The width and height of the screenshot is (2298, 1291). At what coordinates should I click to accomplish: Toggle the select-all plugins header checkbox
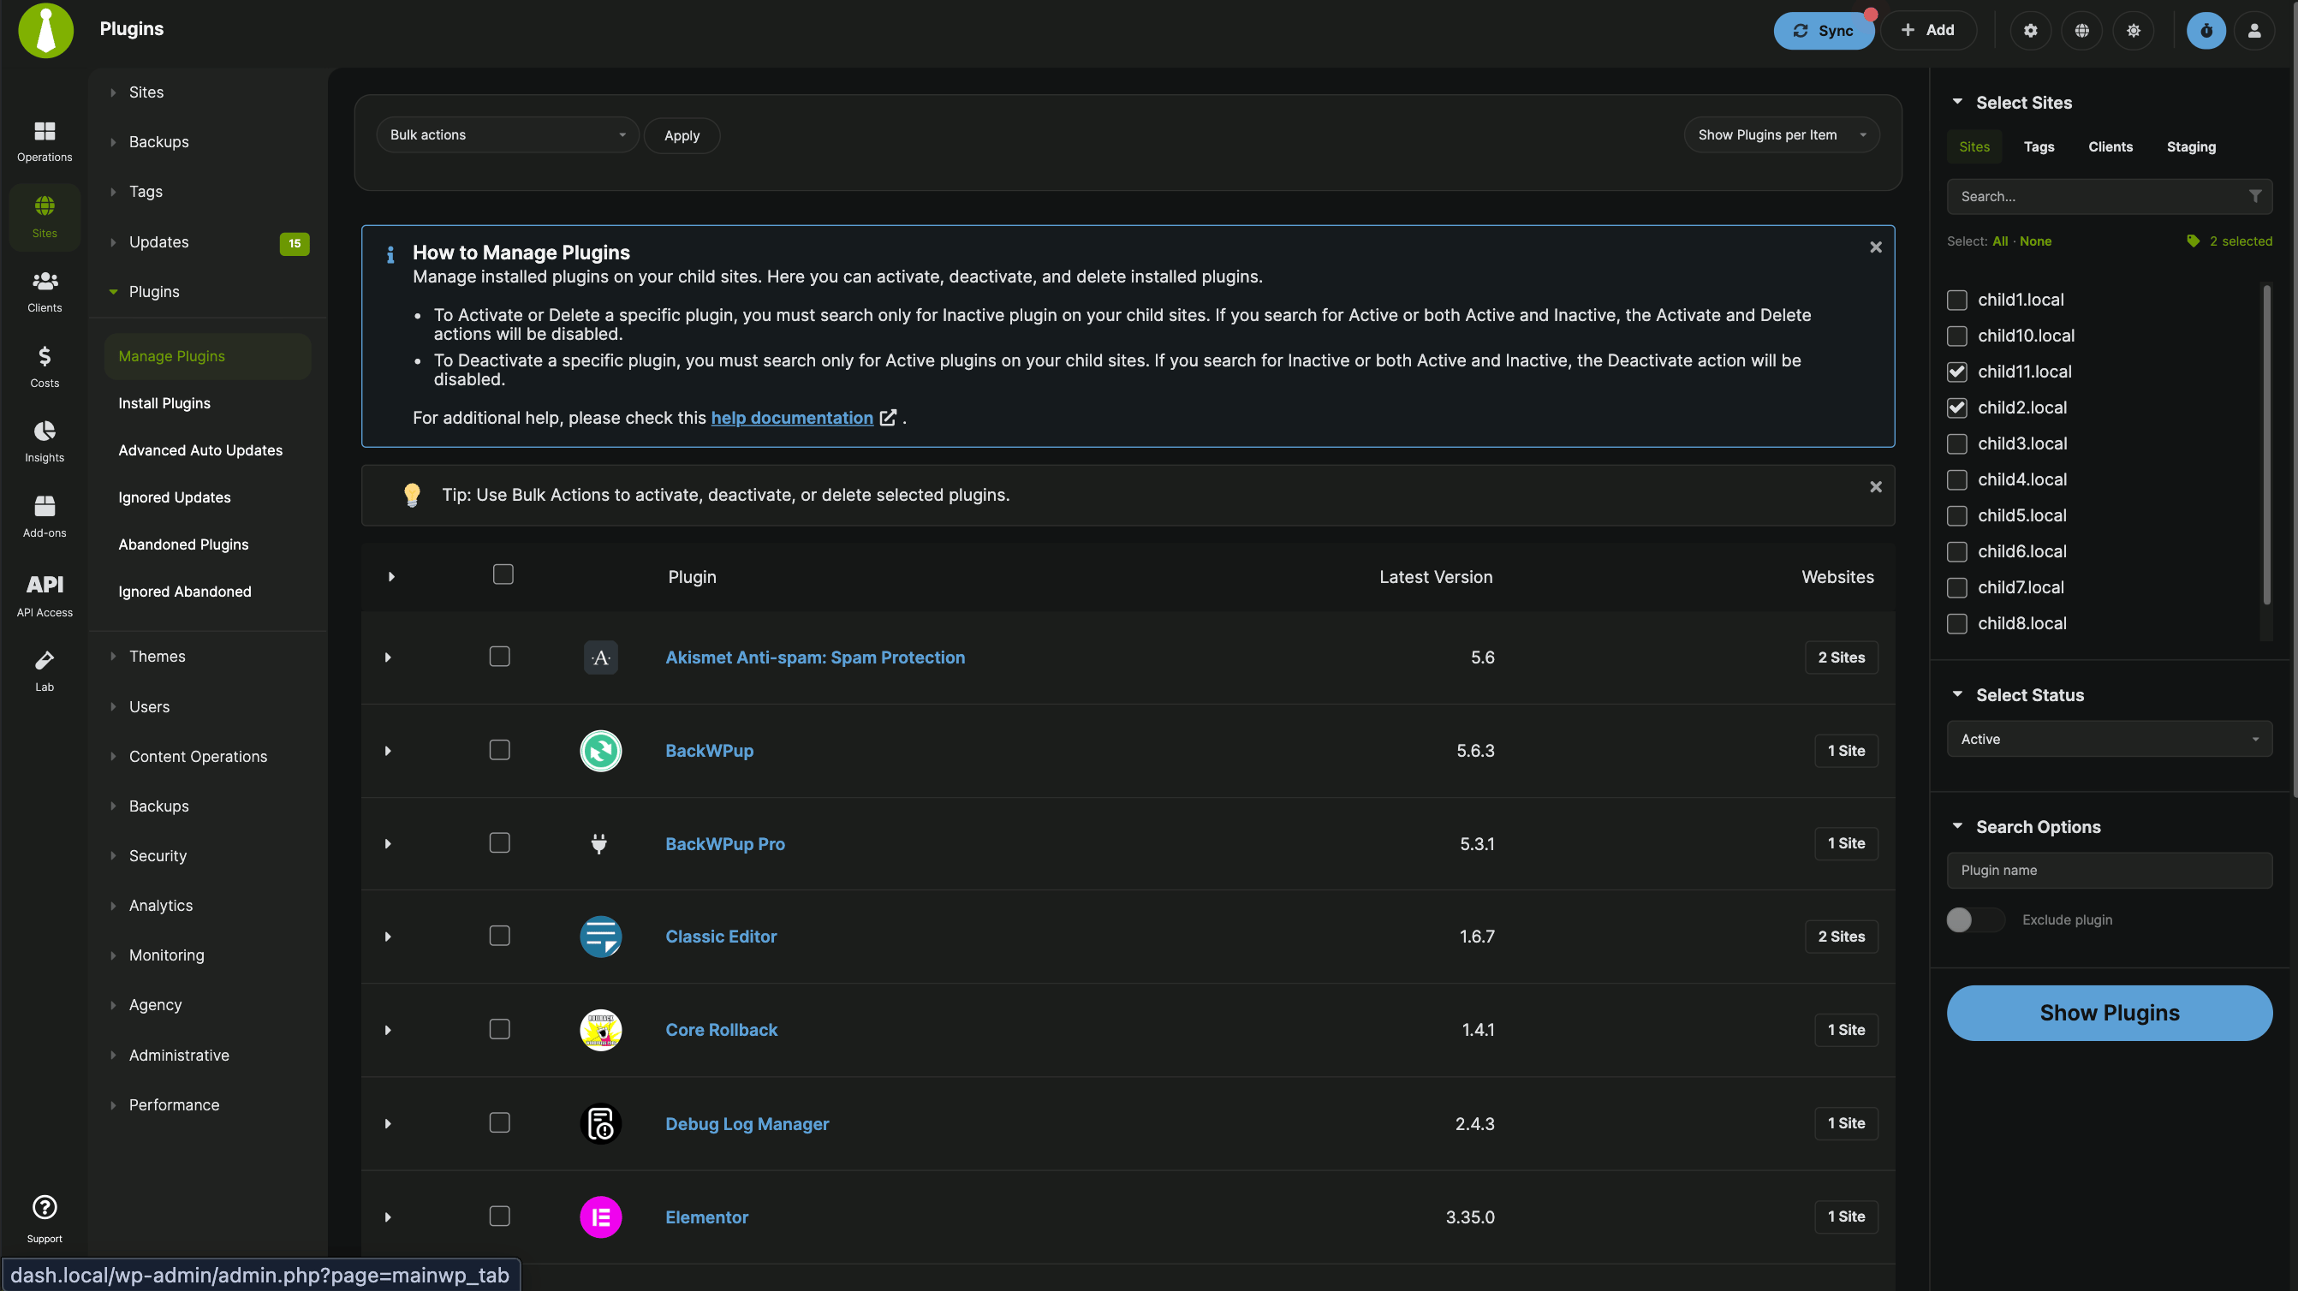(x=503, y=574)
